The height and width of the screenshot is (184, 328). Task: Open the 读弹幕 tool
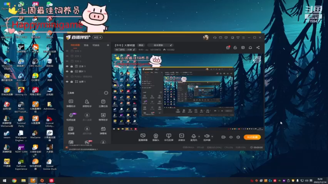[71, 130]
